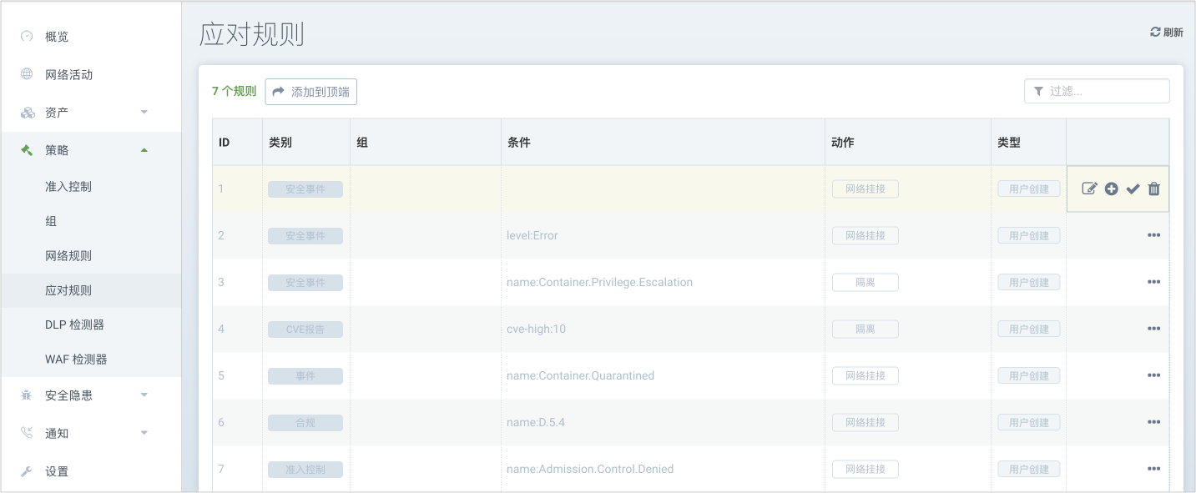Click the checkmark icon for rule 1
Viewport: 1196px width, 493px height.
[1133, 189]
